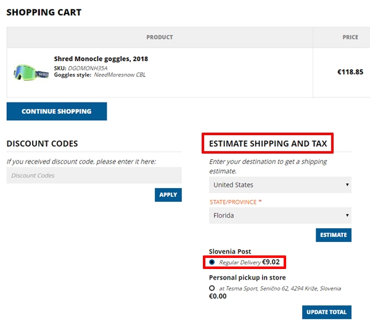
Task: Click the PRICE column header
Action: point(350,37)
